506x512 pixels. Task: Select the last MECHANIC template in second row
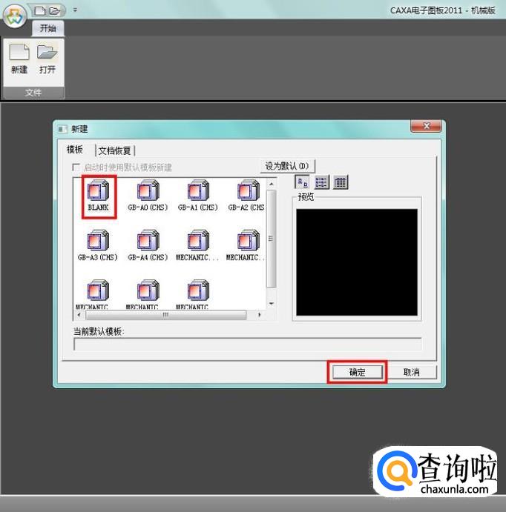pos(246,245)
